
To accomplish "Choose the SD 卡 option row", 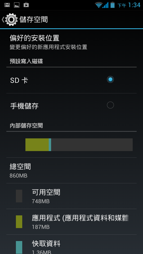I will coord(71,80).
